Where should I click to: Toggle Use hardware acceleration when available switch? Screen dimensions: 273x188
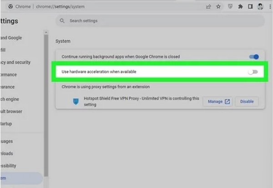coord(253,72)
